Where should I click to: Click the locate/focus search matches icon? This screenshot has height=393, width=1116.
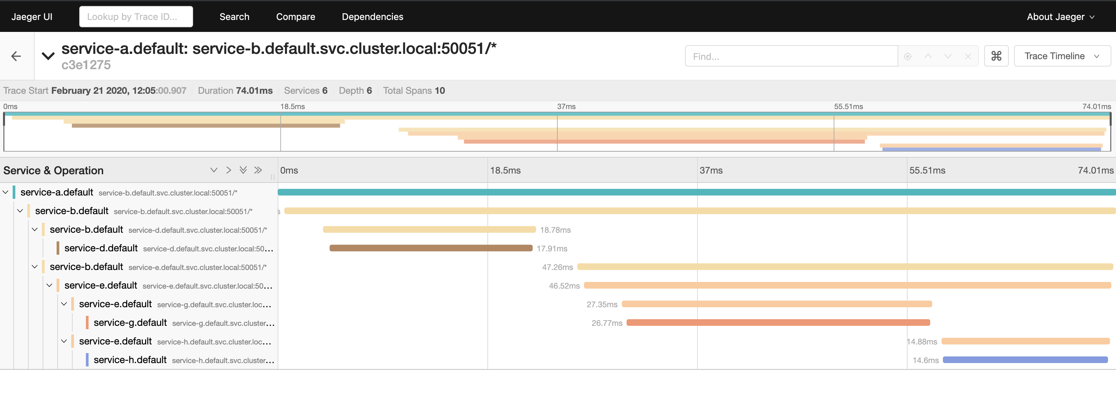pos(908,57)
